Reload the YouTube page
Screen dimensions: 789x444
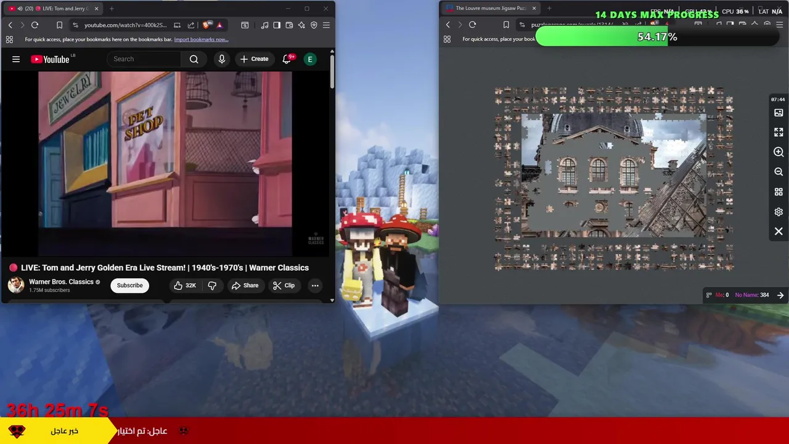pos(35,25)
